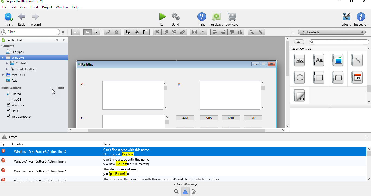Select the Report Line control icon
Viewport: 371px width, 196px height.
(357, 60)
